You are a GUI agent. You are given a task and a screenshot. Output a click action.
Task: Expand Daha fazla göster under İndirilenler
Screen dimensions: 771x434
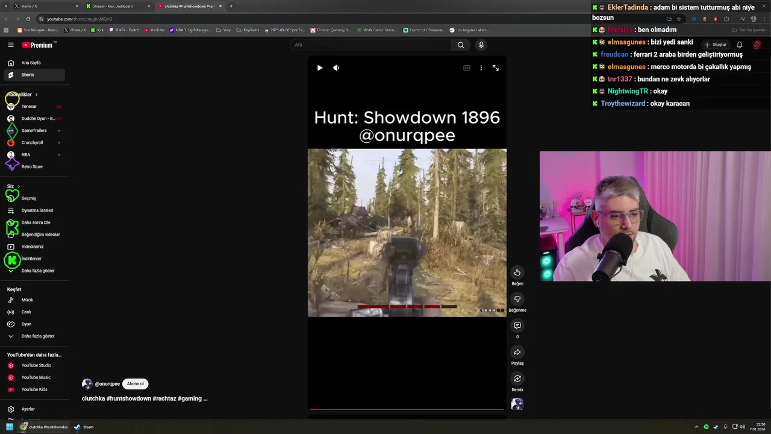coord(34,271)
